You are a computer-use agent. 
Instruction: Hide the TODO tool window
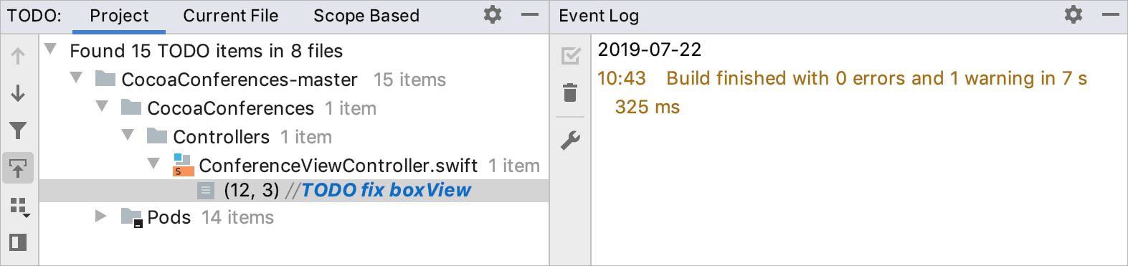click(x=529, y=14)
